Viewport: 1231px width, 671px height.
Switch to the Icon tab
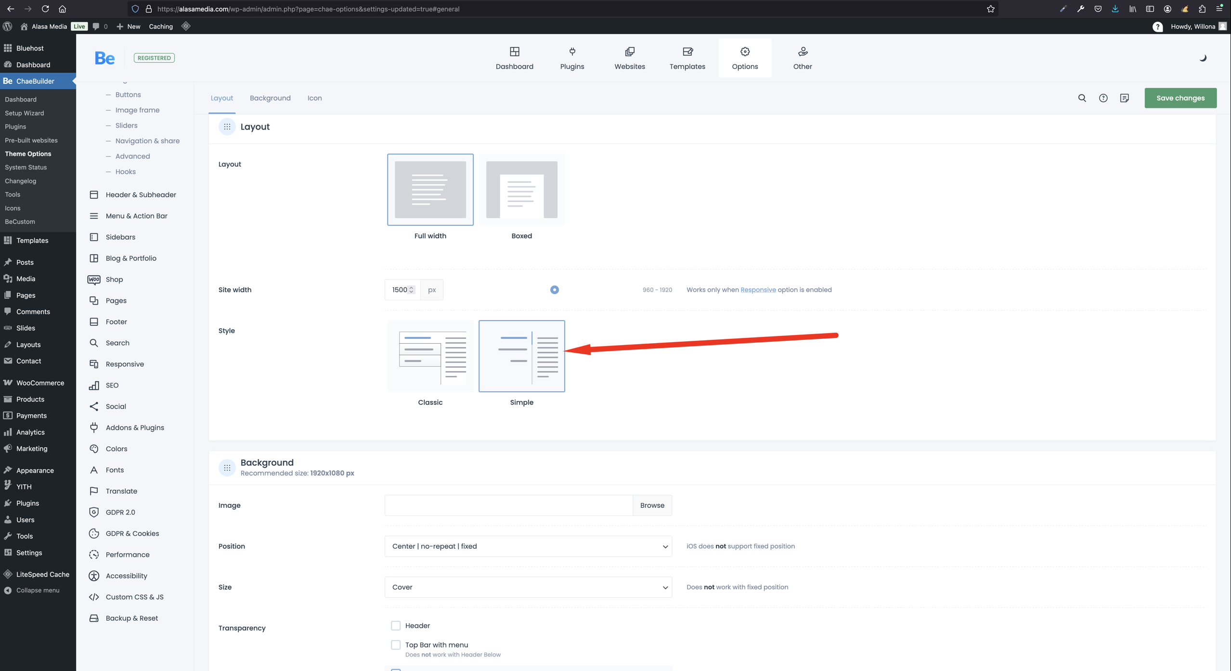(314, 98)
